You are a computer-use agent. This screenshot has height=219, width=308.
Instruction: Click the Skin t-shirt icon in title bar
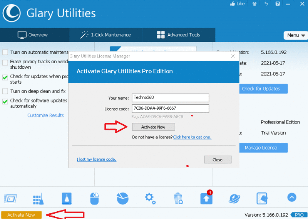(254, 4)
